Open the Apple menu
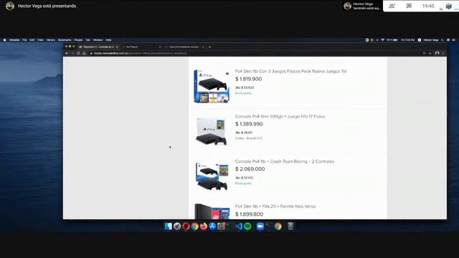Screen dimensions: 459x258 (4, 40)
